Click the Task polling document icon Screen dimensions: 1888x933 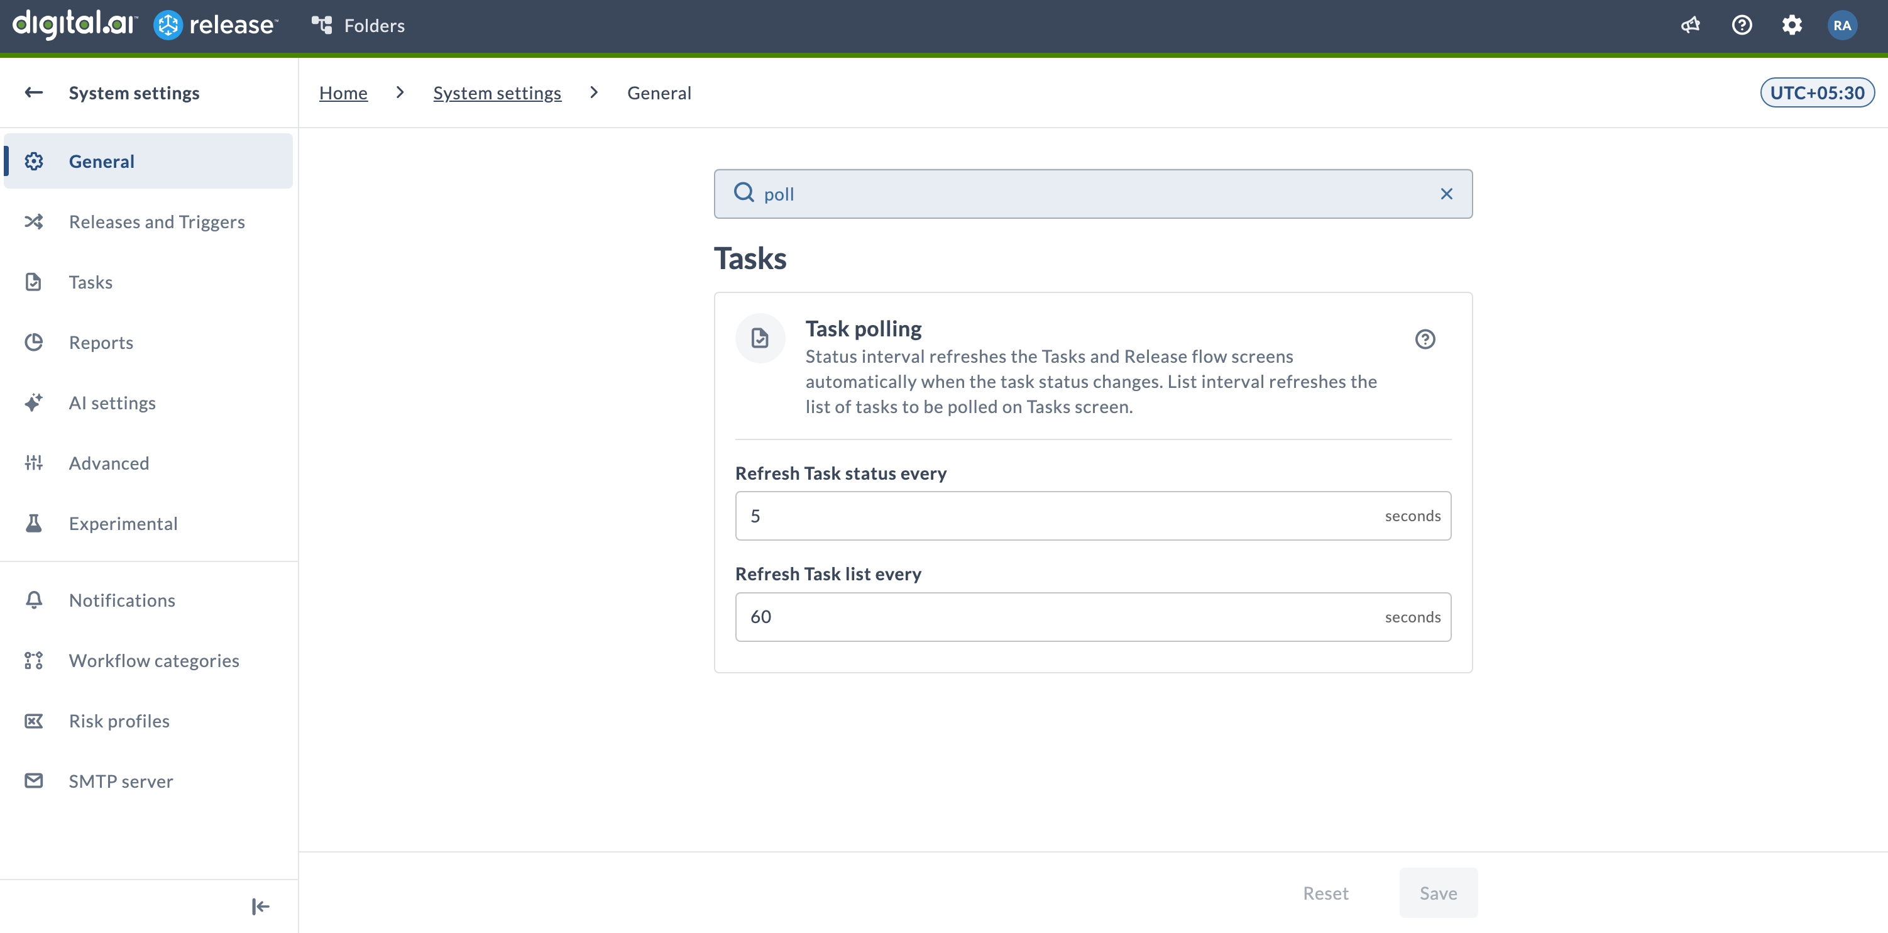point(760,338)
